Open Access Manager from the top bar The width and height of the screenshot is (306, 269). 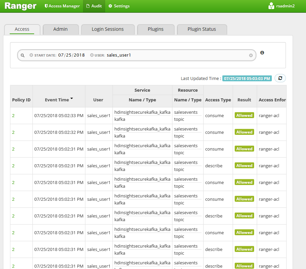62,6
